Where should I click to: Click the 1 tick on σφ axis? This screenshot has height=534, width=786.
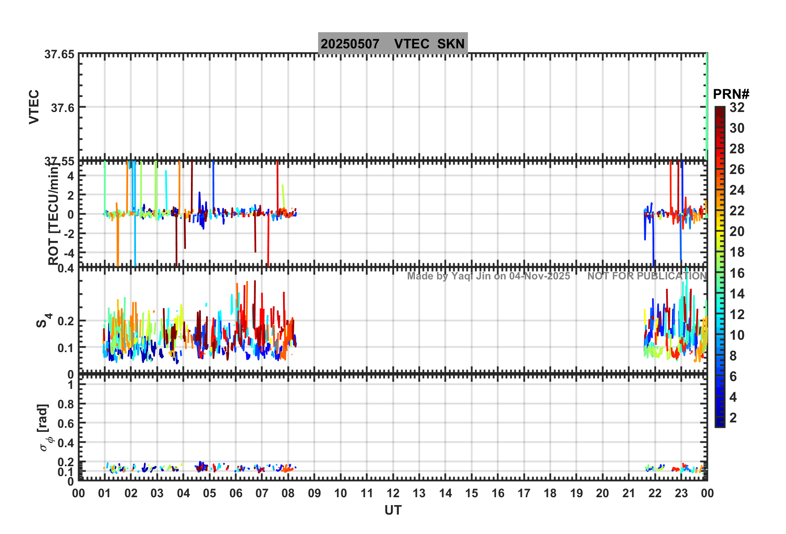[71, 385]
